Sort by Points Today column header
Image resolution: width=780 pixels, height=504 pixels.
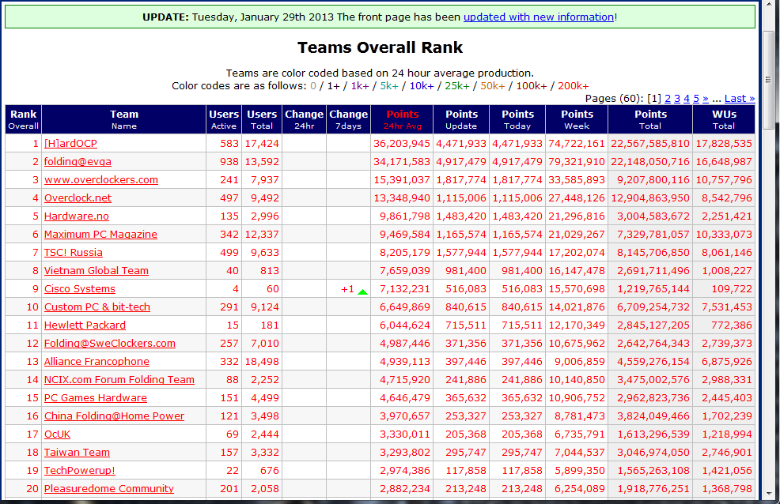point(517,119)
